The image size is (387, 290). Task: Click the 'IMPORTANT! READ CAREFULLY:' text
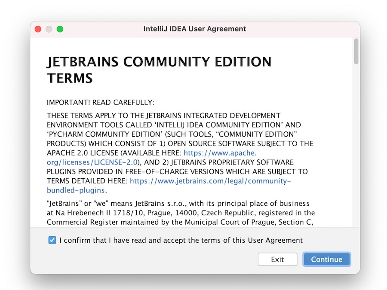[101, 102]
